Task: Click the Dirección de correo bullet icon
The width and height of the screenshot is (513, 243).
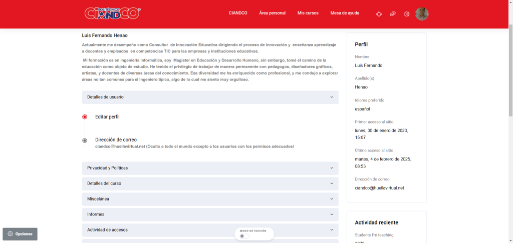Action: coord(85,140)
